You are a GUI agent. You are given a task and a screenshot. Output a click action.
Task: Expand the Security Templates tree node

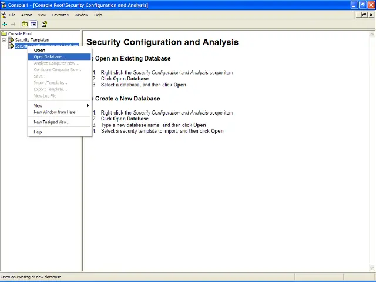[4, 40]
